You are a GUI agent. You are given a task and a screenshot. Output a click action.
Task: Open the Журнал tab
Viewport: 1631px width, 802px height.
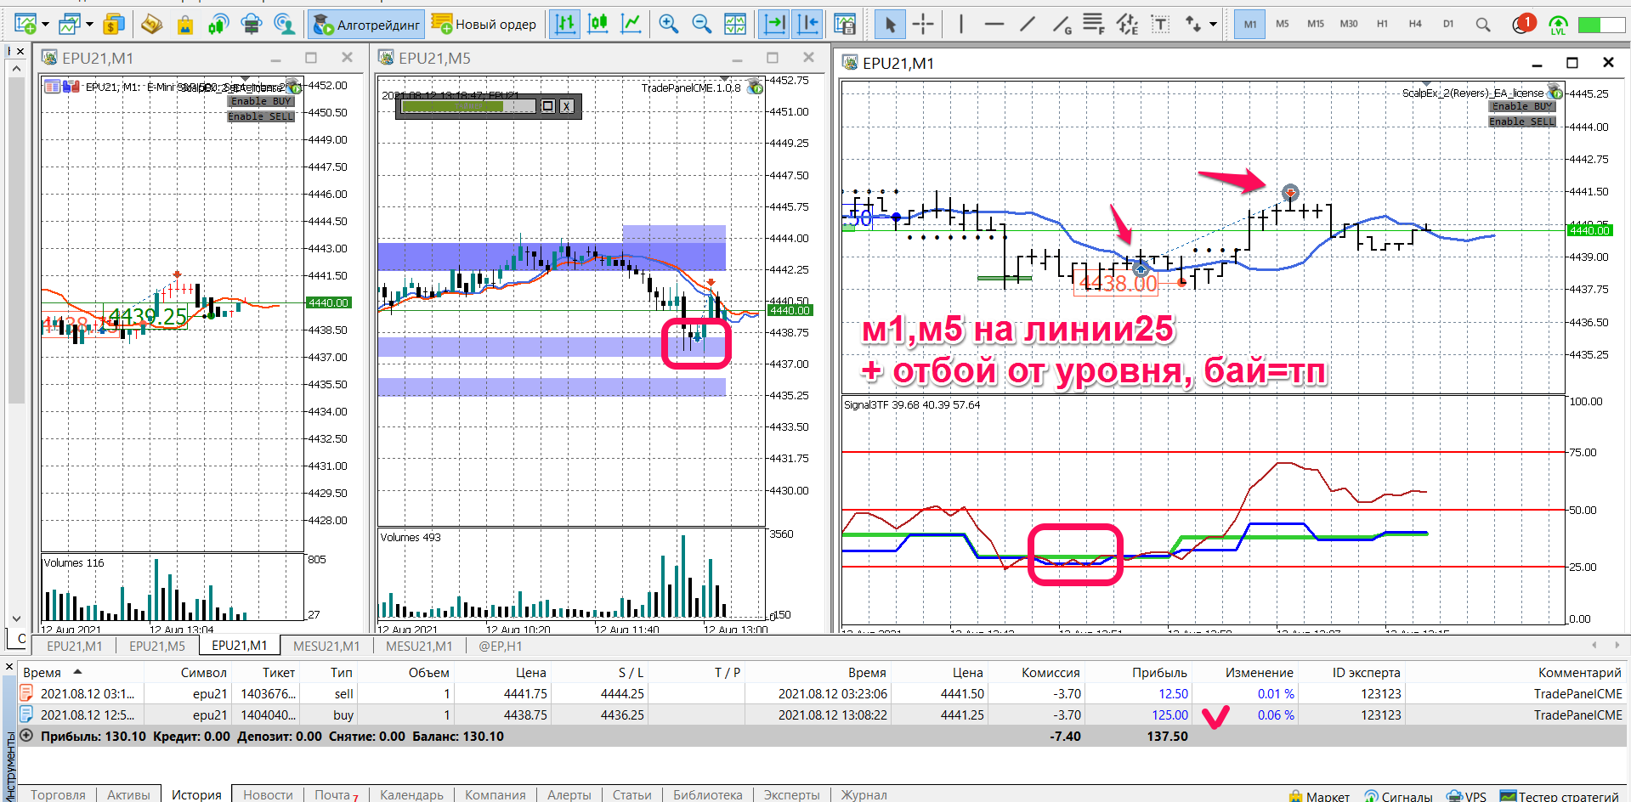point(864,794)
